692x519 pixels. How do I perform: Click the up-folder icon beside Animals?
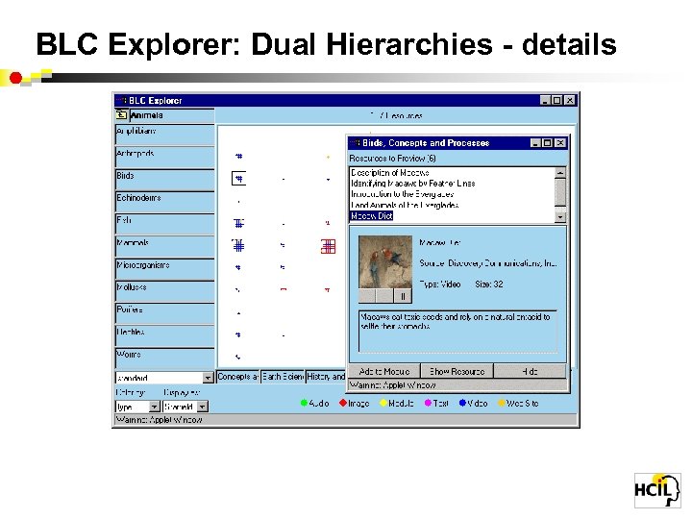pos(121,115)
